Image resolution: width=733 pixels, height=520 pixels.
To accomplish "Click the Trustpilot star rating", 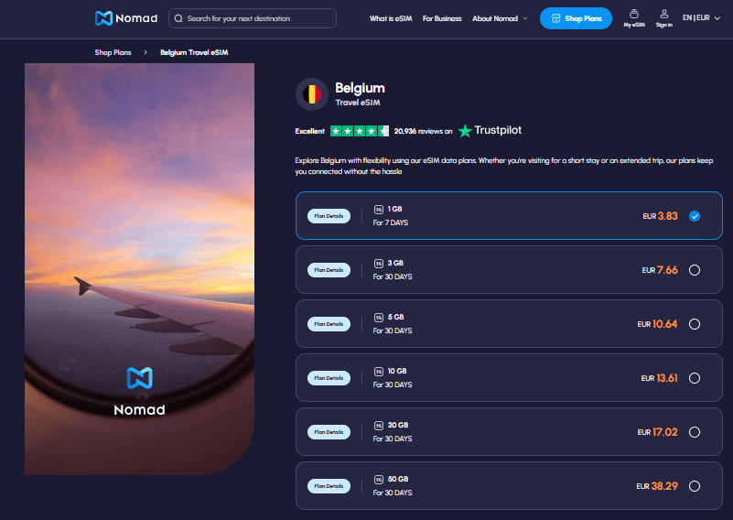I will coord(359,131).
